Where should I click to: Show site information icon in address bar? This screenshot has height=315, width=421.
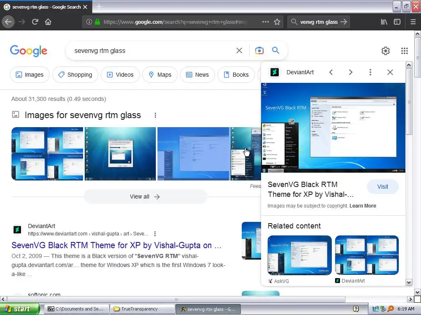(x=89, y=22)
